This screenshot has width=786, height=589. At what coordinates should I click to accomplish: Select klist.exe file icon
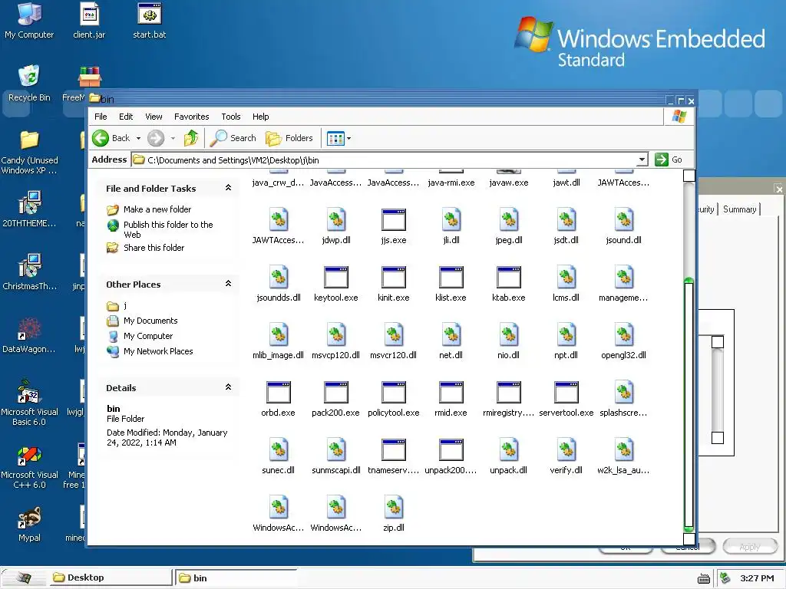tap(451, 277)
